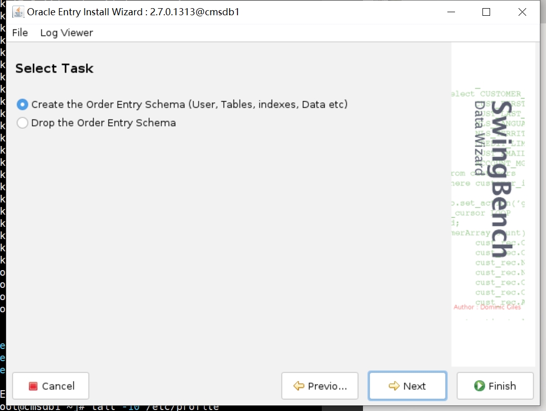Click the Select Task heading
This screenshot has width=546, height=411.
tap(54, 68)
